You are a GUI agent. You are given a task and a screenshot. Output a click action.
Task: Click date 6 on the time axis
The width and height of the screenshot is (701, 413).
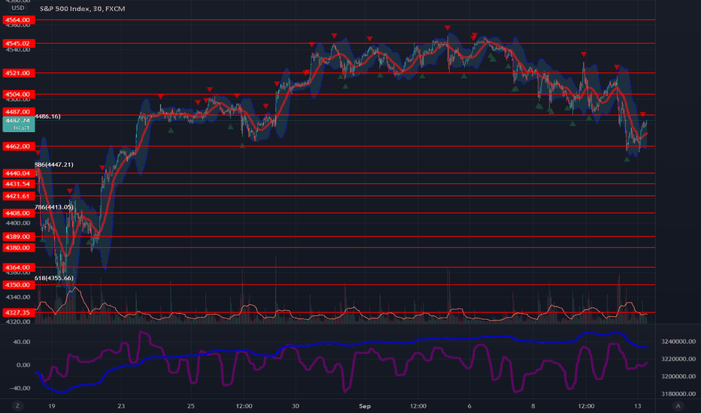[469, 405]
